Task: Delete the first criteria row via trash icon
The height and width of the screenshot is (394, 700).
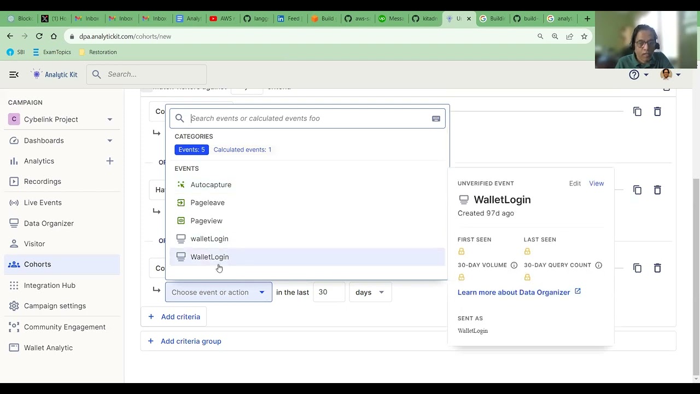Action: coord(657,112)
